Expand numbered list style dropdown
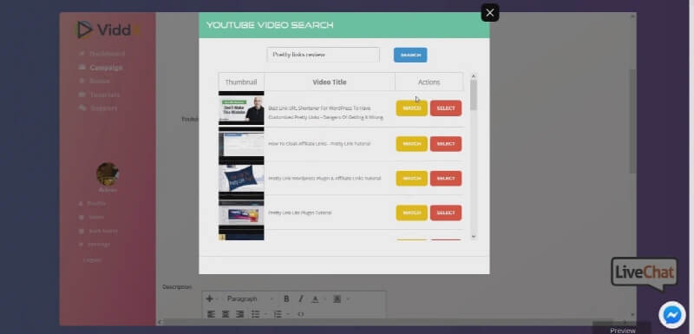The image size is (694, 334). 288,315
